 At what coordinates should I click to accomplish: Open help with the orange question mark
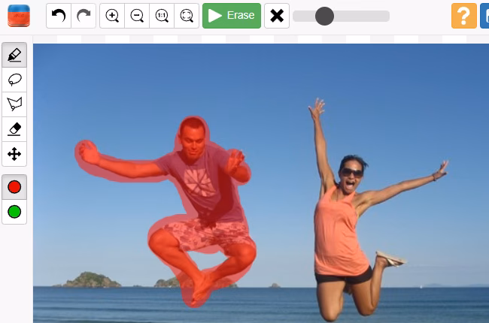coord(464,16)
